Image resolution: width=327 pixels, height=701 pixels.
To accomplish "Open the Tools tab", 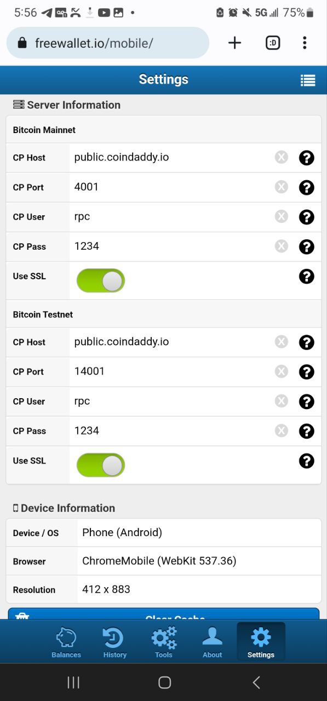I will [x=163, y=642].
